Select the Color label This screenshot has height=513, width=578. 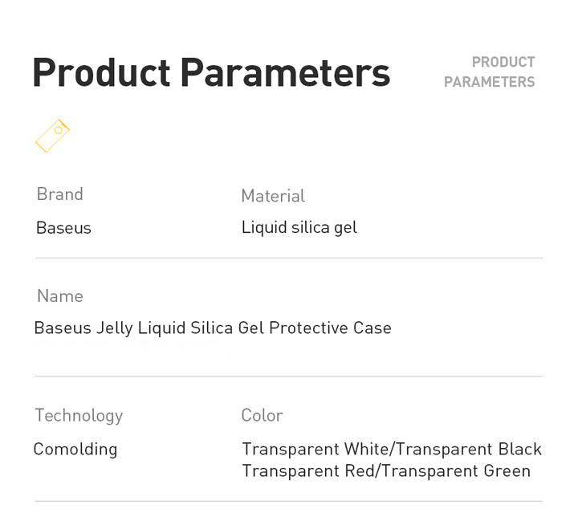pos(262,415)
